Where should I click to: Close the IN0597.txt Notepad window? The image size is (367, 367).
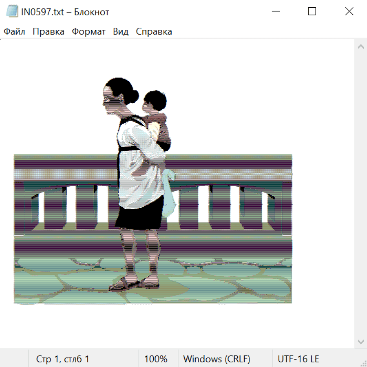click(x=349, y=12)
